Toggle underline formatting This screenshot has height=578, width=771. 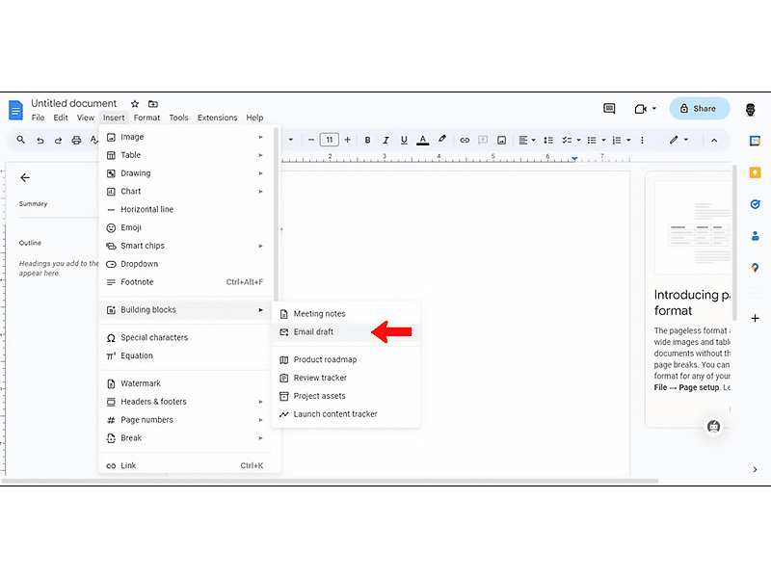pyautogui.click(x=404, y=140)
